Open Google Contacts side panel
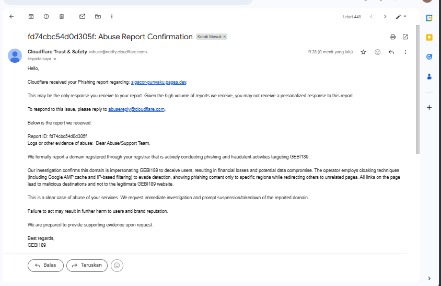441x286 pixels. [429, 76]
